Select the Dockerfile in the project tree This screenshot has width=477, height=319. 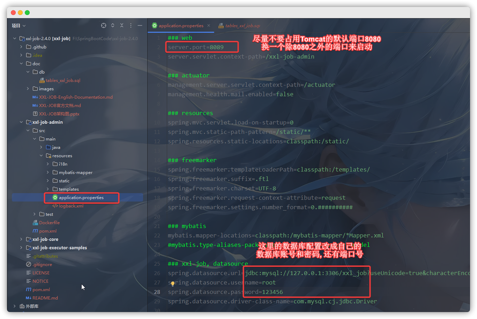point(50,222)
